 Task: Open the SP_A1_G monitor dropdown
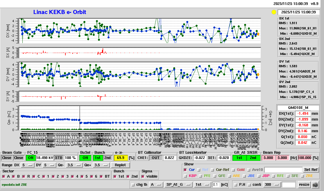point(178,185)
